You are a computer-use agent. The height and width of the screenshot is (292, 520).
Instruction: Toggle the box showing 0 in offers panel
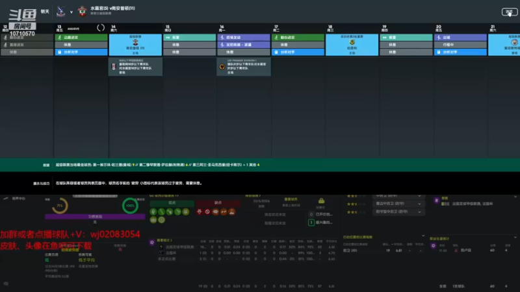[x=311, y=214]
